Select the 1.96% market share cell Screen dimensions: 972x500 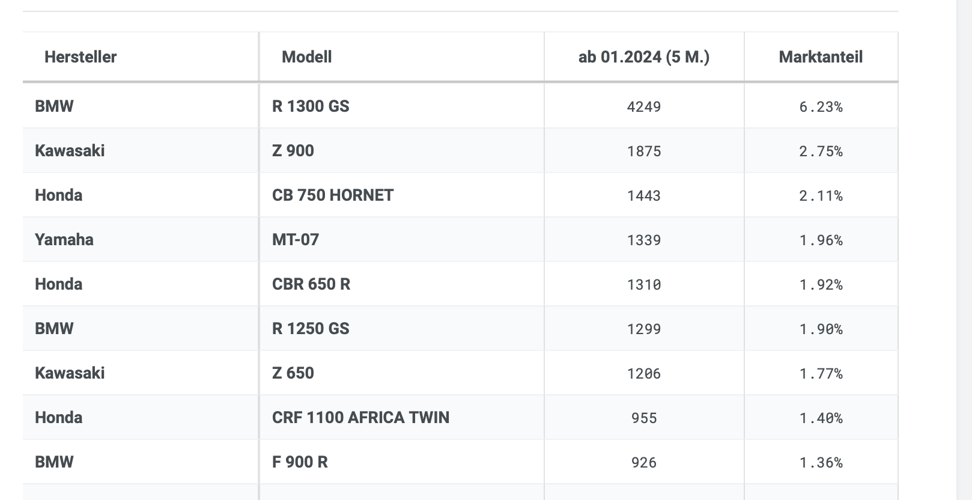821,240
